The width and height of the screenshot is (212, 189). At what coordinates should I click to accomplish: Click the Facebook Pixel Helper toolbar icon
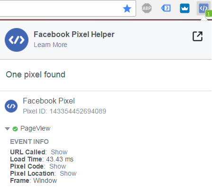[x=203, y=8]
